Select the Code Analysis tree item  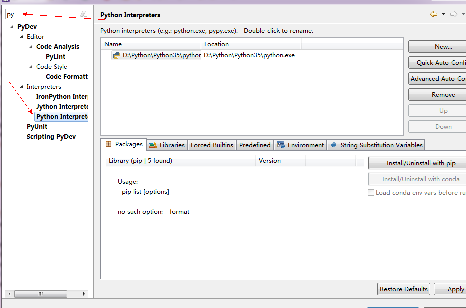58,47
